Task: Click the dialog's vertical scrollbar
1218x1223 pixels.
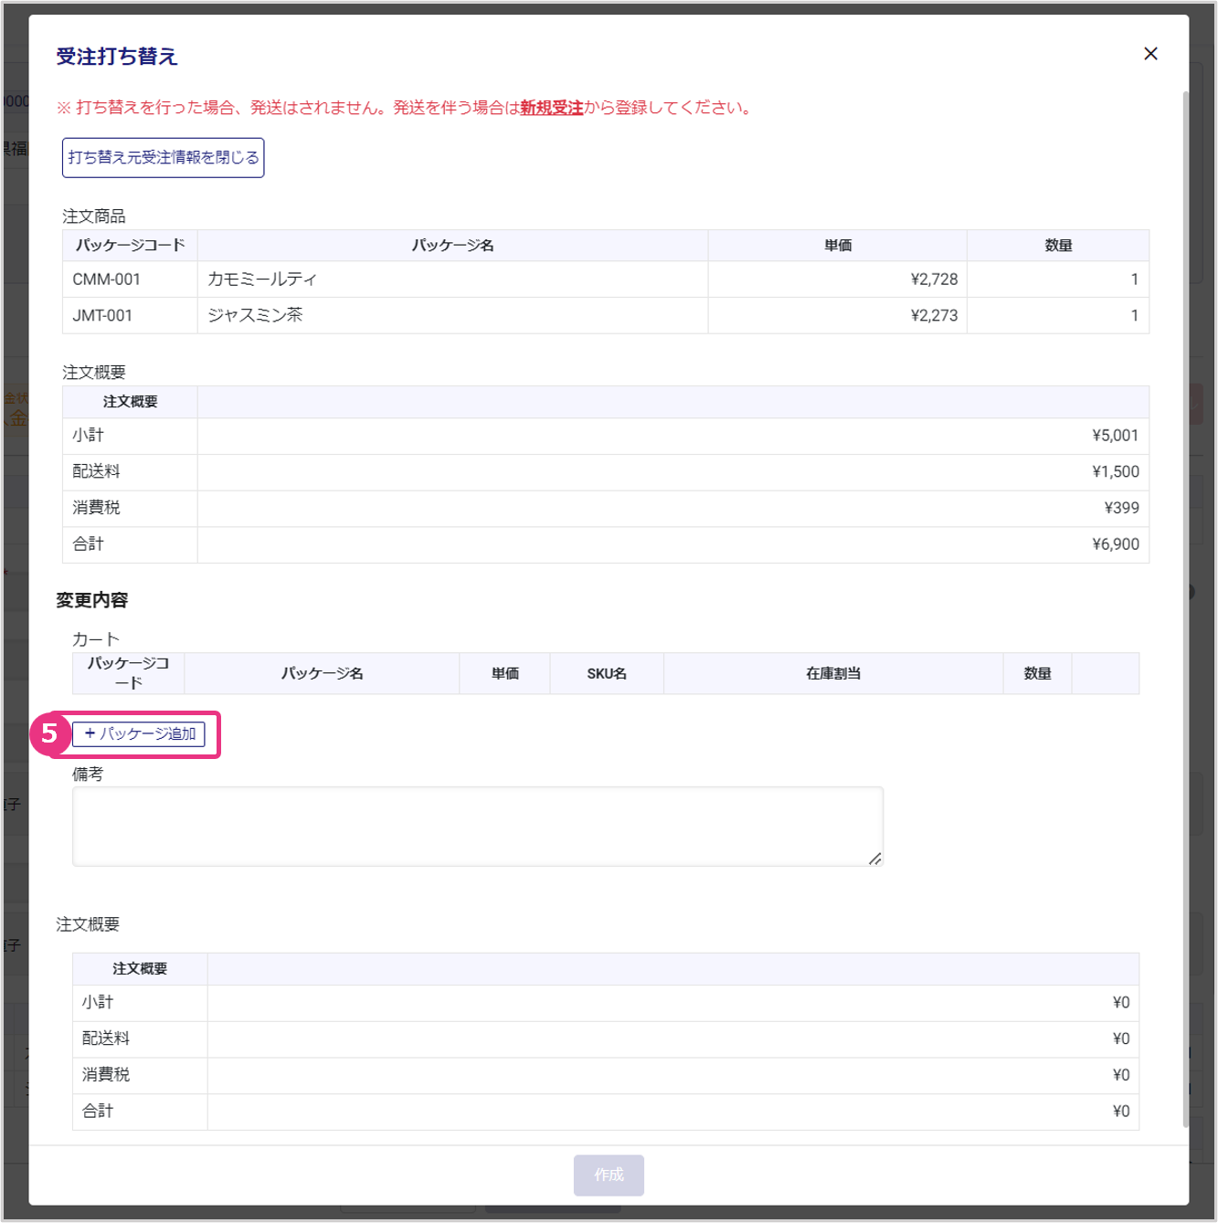Action: [1185, 548]
